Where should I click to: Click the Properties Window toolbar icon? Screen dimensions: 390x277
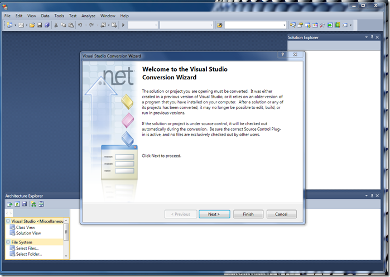[x=300, y=25]
